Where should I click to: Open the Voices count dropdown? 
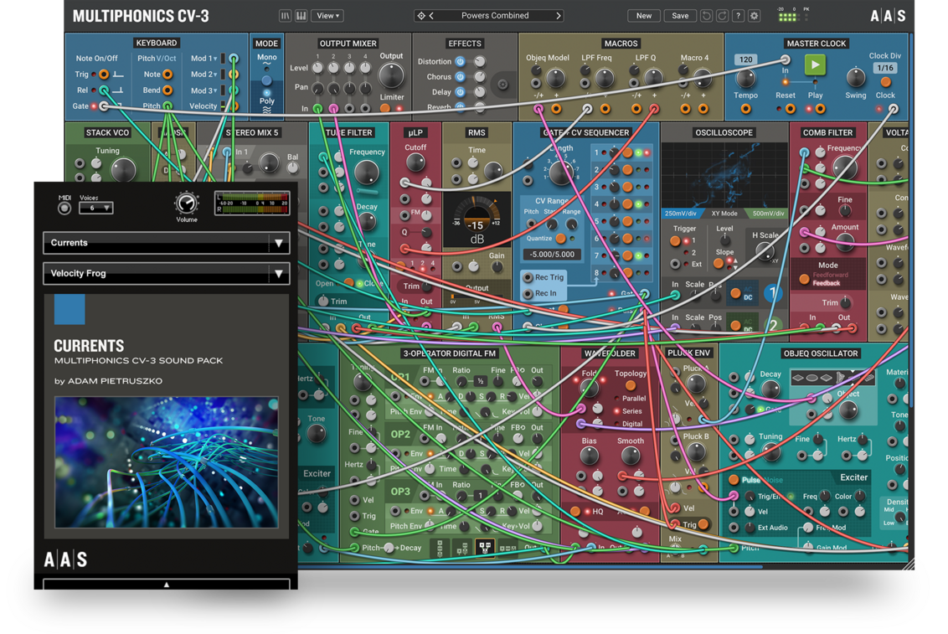(x=96, y=208)
